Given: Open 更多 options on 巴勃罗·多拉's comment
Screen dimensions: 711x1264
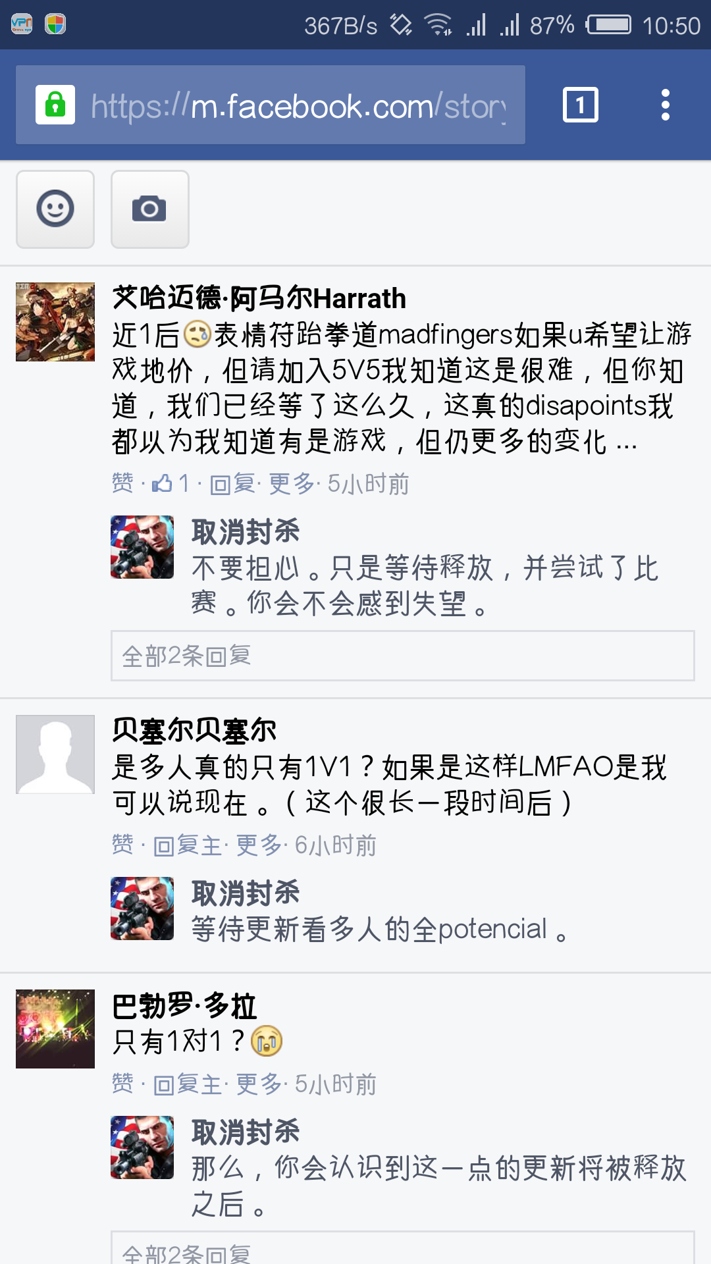Looking at the screenshot, I should 259,1084.
